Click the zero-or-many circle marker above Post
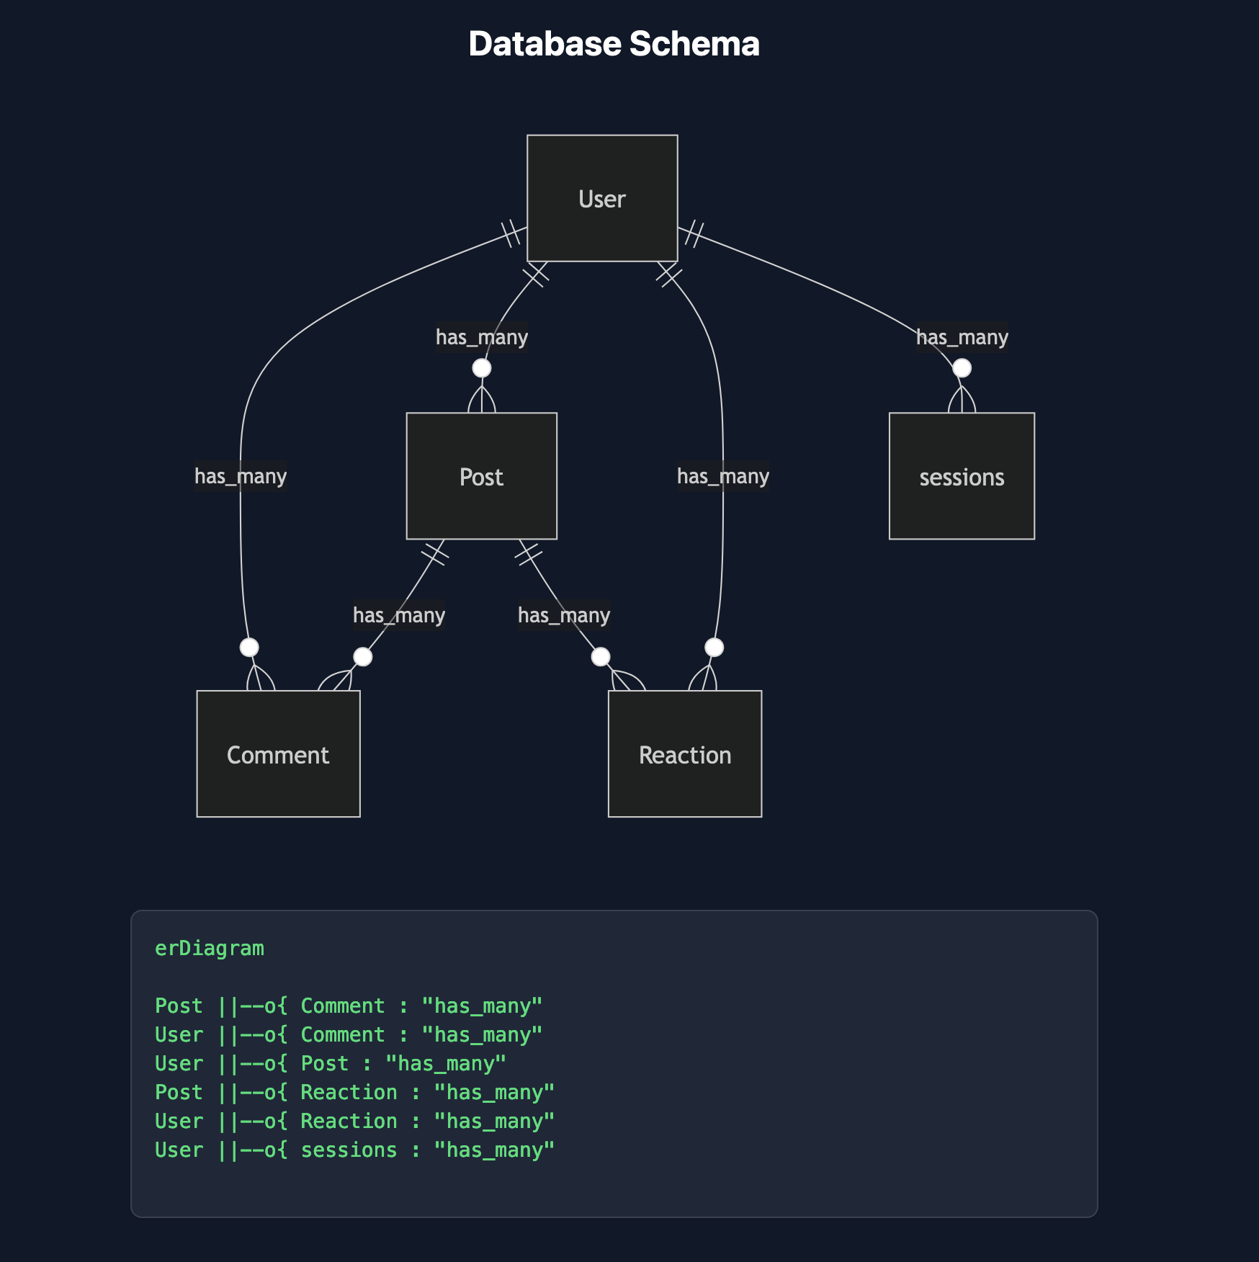 [x=482, y=368]
